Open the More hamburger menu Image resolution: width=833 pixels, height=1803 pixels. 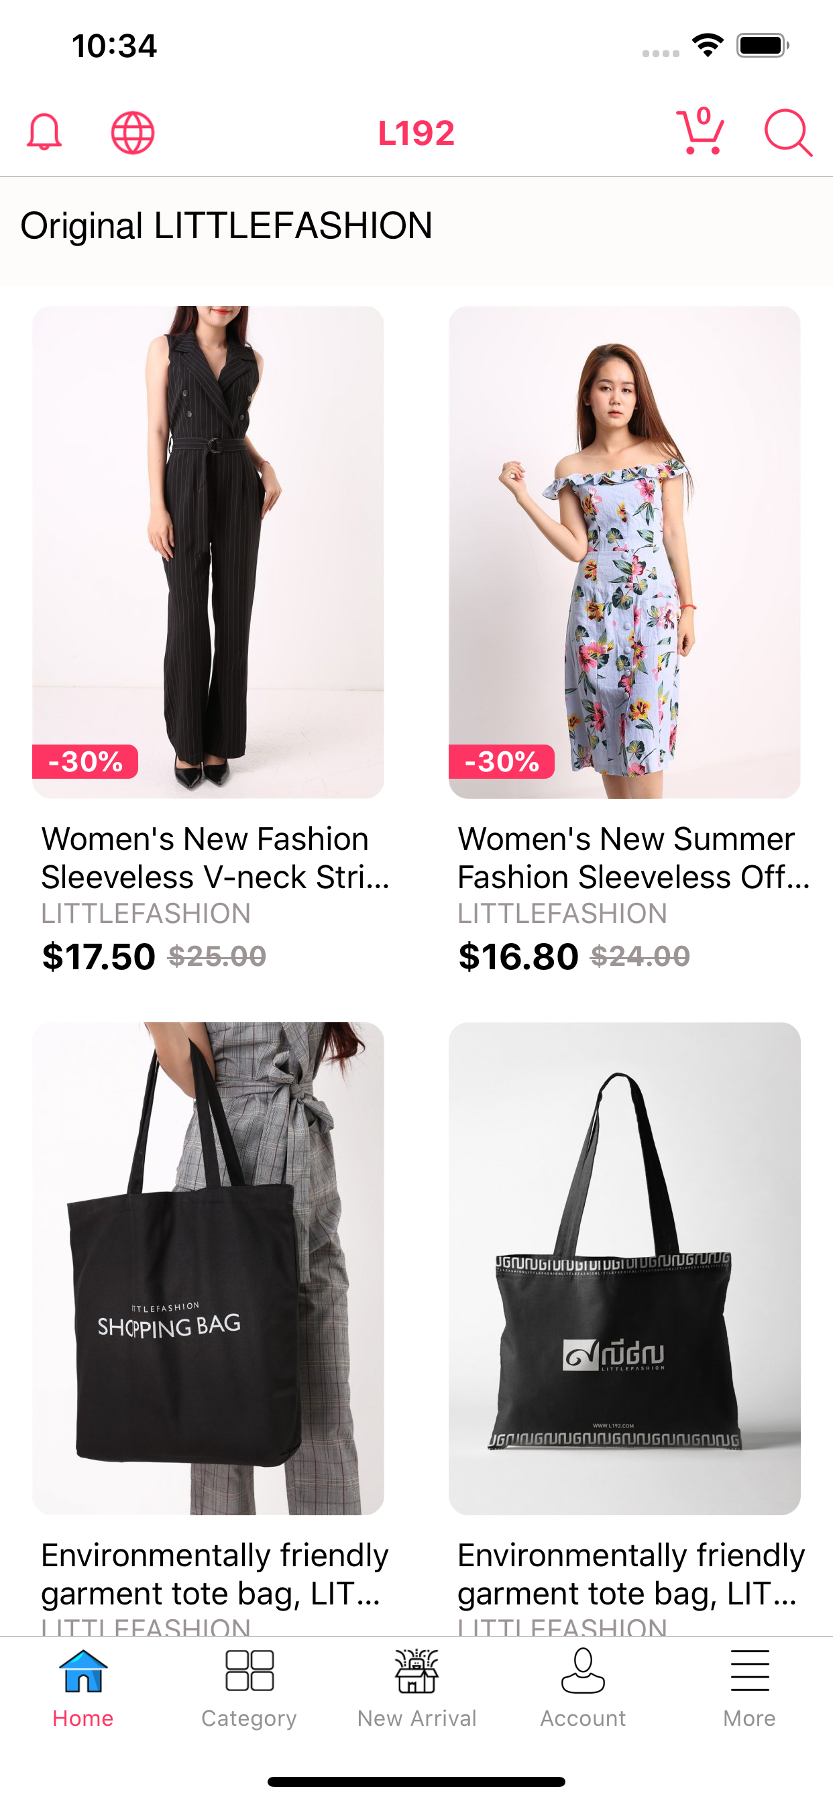(x=750, y=1671)
